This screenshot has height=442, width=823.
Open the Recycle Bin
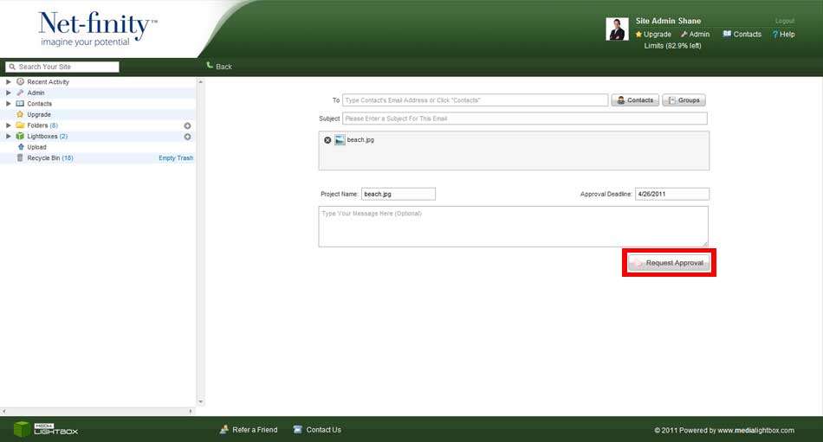point(43,158)
